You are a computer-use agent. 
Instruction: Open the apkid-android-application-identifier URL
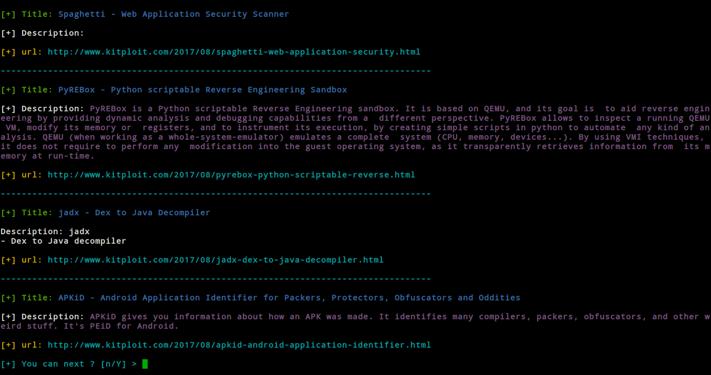[239, 345]
